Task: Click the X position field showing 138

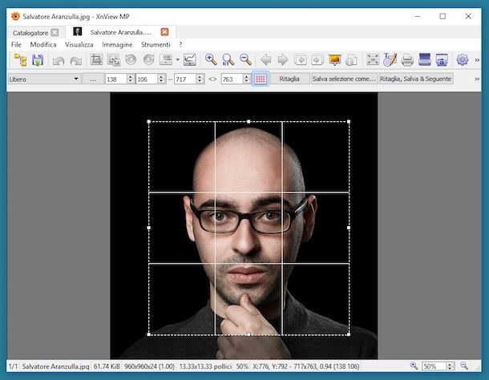Action: (x=116, y=79)
